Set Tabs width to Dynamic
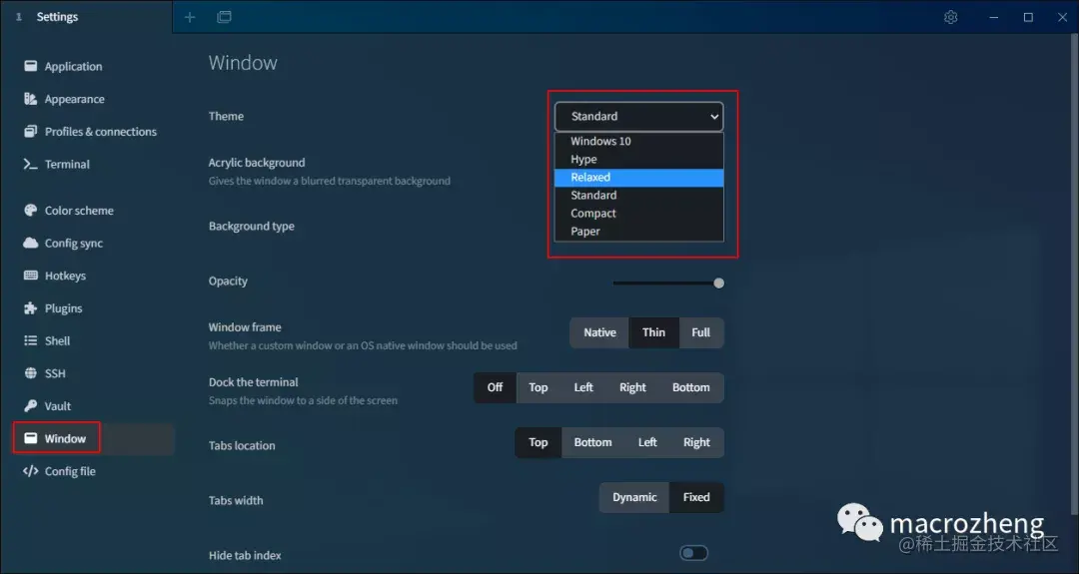Viewport: 1079px width, 574px height. click(x=634, y=498)
